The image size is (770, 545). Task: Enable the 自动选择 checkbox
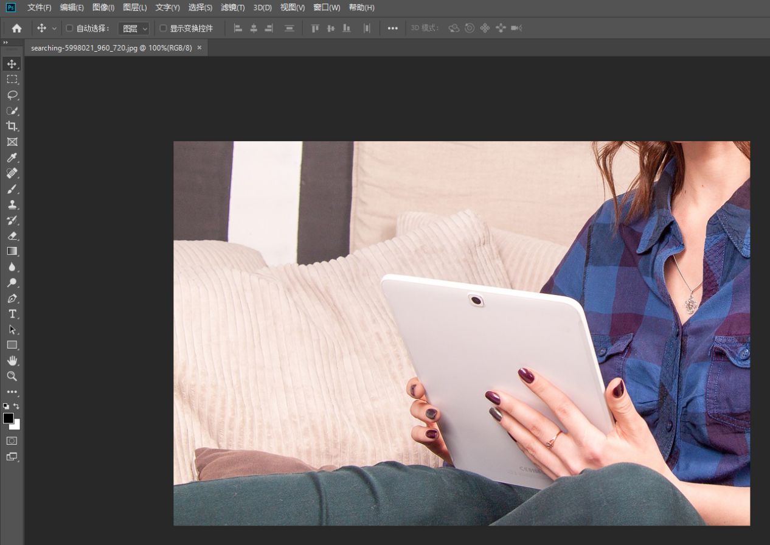pos(69,28)
